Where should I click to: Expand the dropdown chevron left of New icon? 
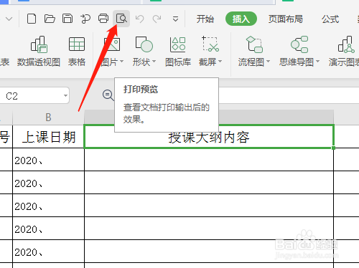click(x=9, y=19)
